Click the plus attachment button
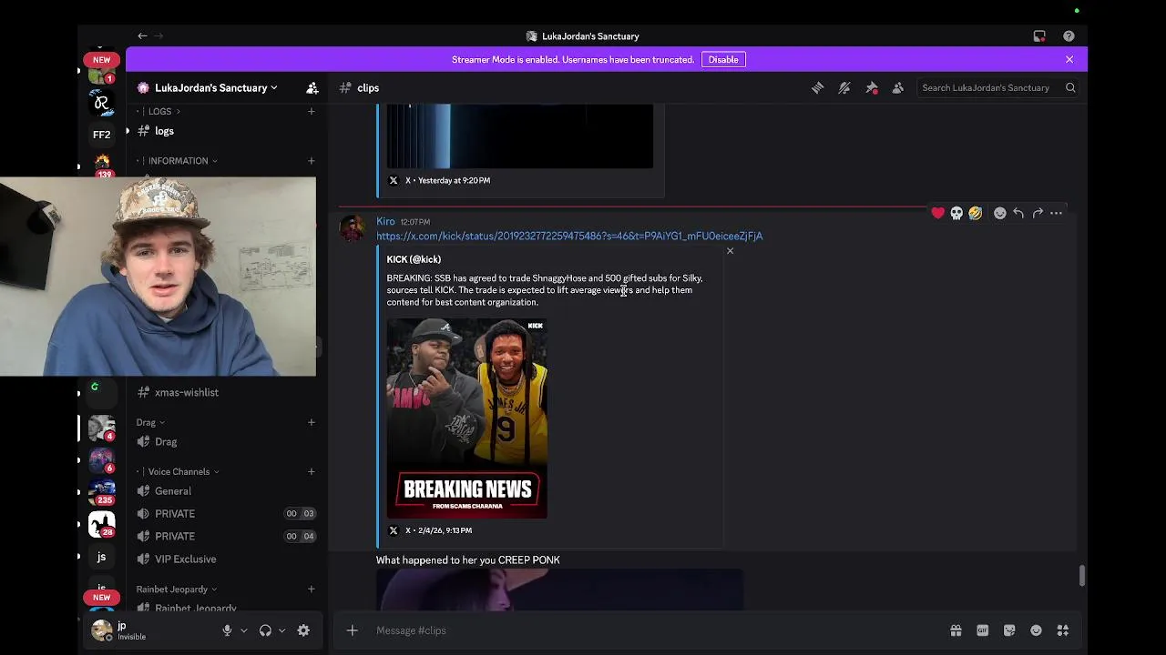 point(352,630)
